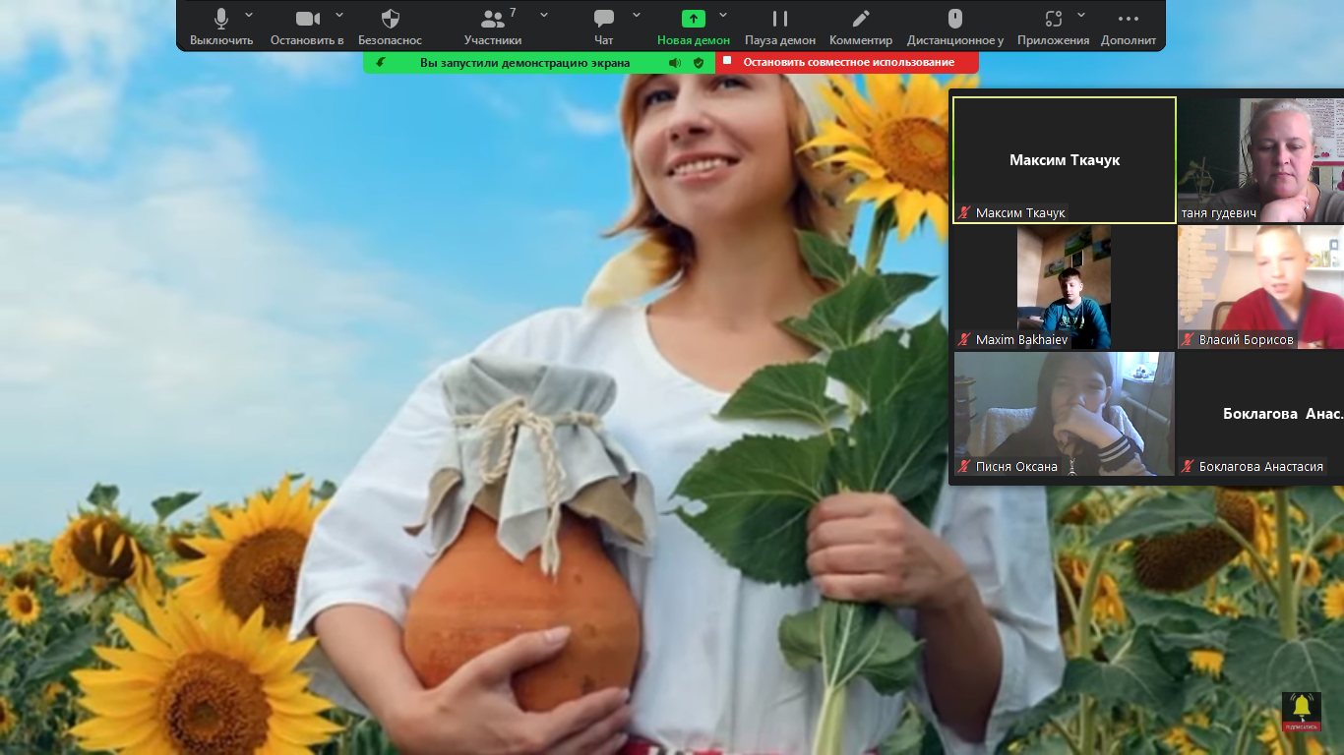Click muted mic icon of Писня Оксана
This screenshot has height=755, width=1344.
(x=965, y=466)
